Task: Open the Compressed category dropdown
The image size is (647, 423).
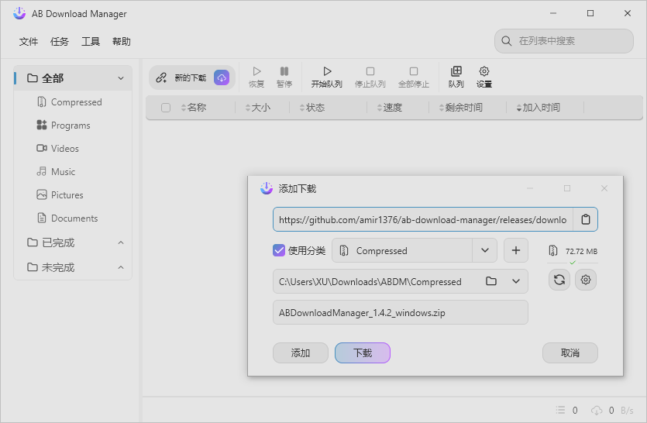Action: 485,250
